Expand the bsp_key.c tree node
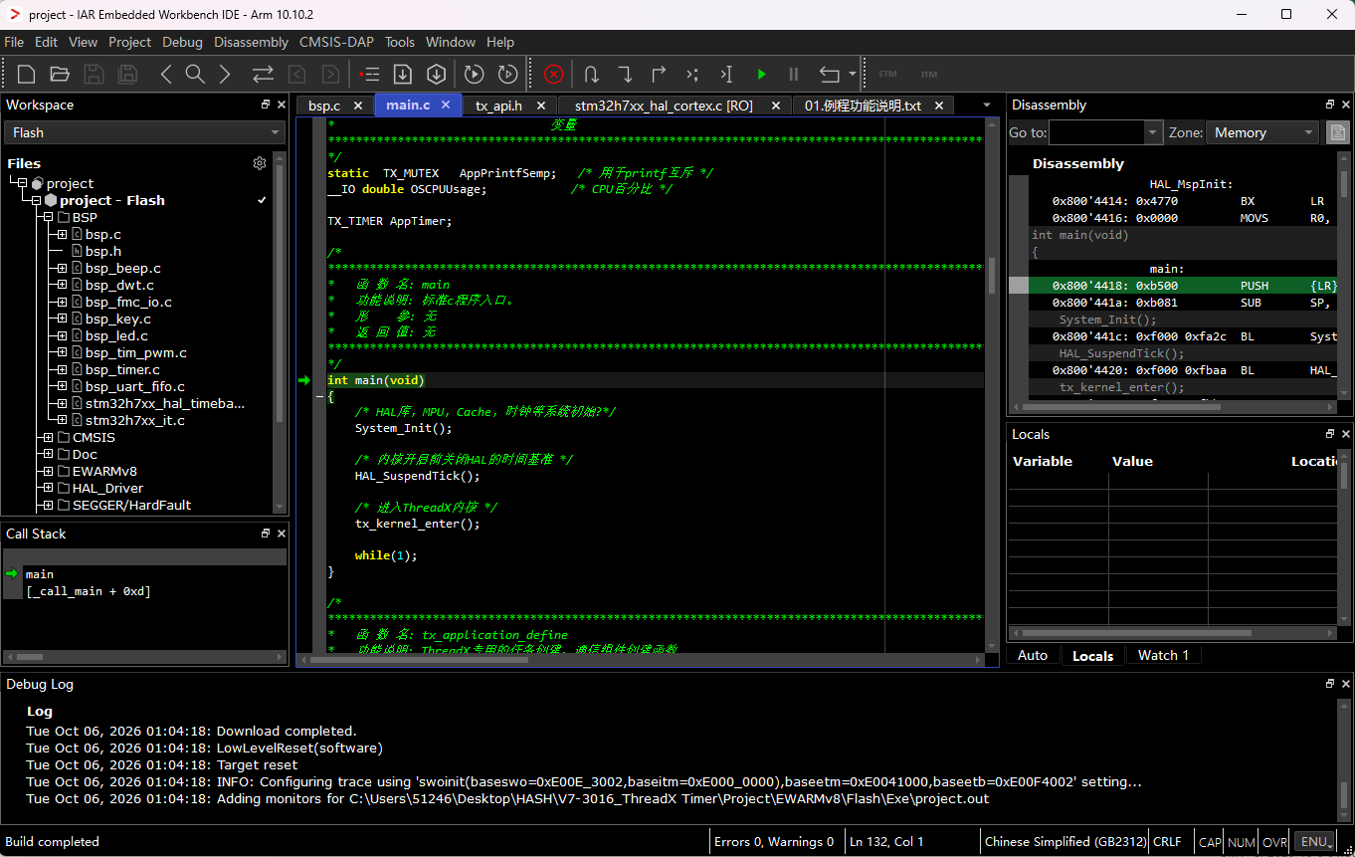The image size is (1355, 857). point(62,319)
